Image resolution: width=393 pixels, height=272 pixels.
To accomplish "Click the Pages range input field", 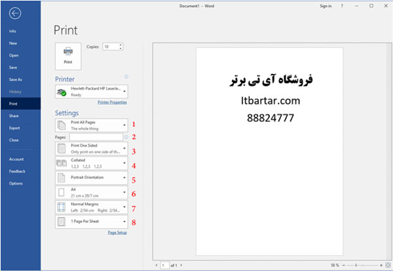I will point(96,137).
